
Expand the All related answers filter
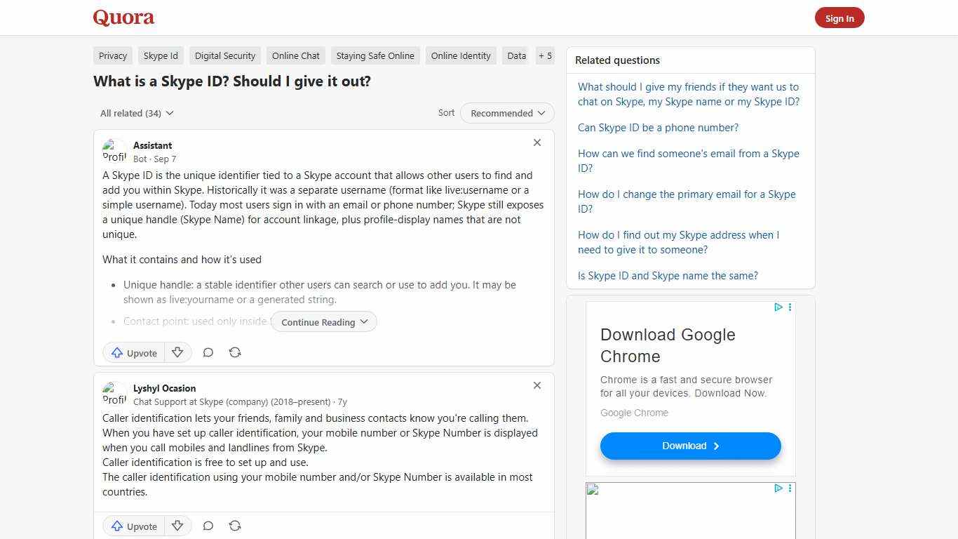pyautogui.click(x=137, y=113)
